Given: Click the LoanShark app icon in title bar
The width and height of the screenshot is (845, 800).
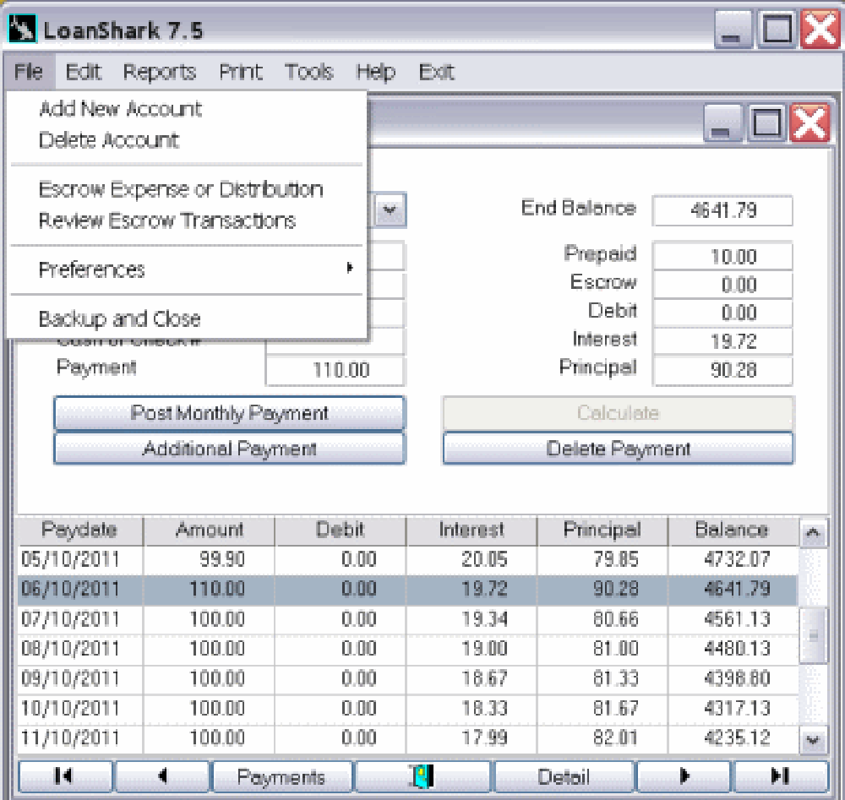Looking at the screenshot, I should click(x=22, y=29).
